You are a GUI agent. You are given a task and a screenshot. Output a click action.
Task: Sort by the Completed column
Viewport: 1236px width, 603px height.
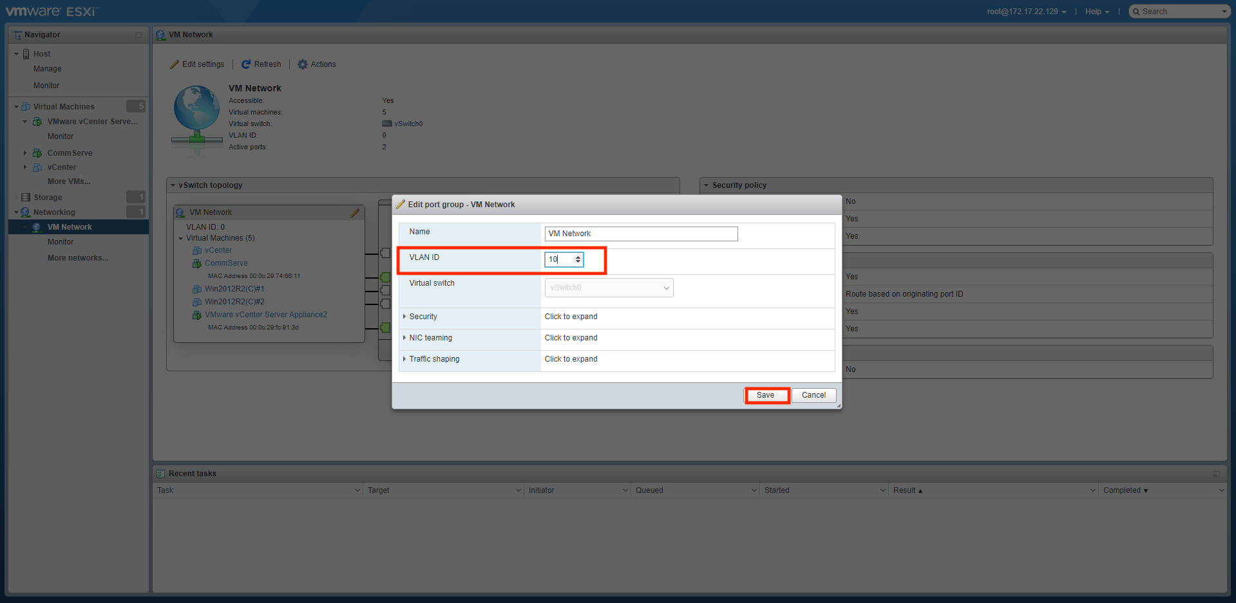1125,490
